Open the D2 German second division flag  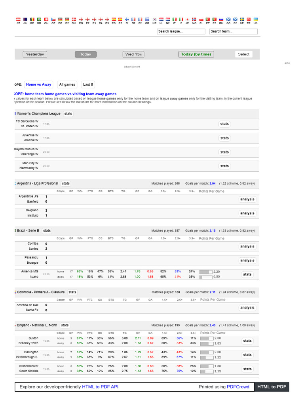click(67, 19)
